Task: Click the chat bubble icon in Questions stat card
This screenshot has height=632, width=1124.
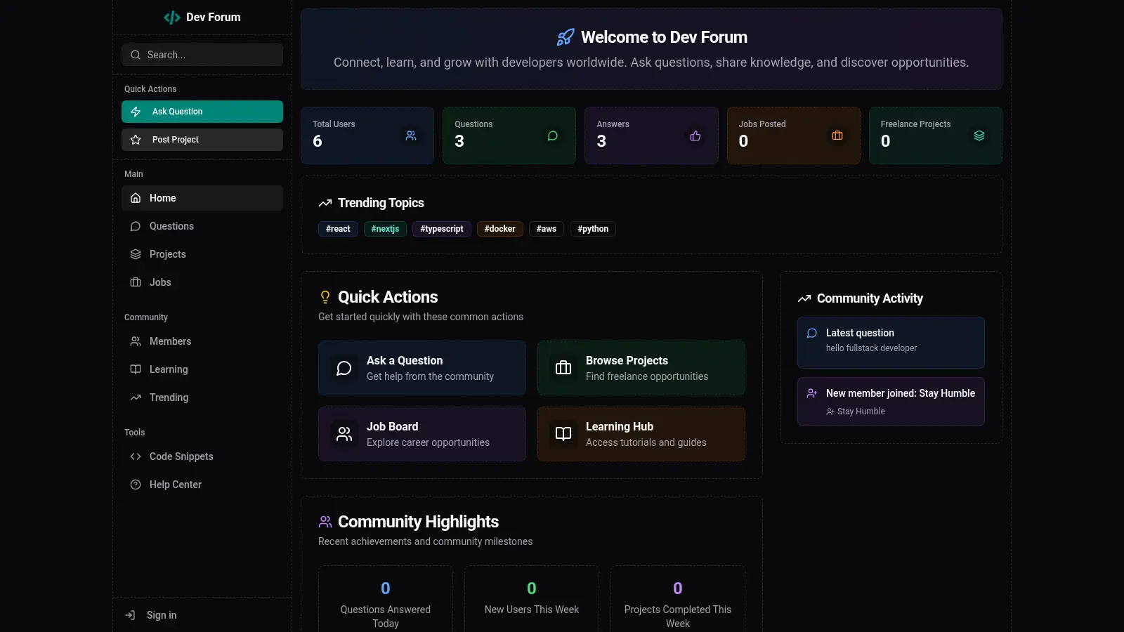Action: 553,136
